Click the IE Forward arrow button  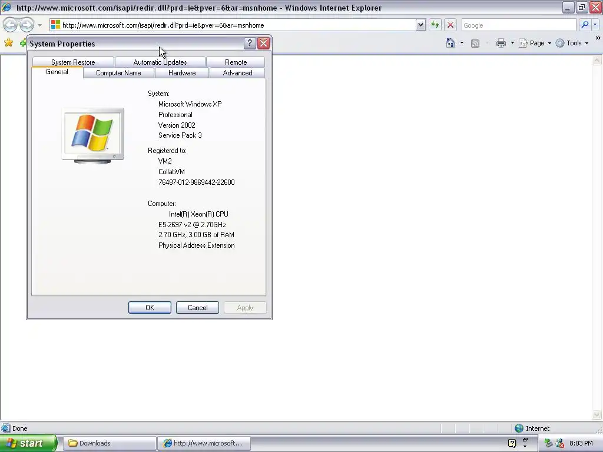click(x=26, y=25)
